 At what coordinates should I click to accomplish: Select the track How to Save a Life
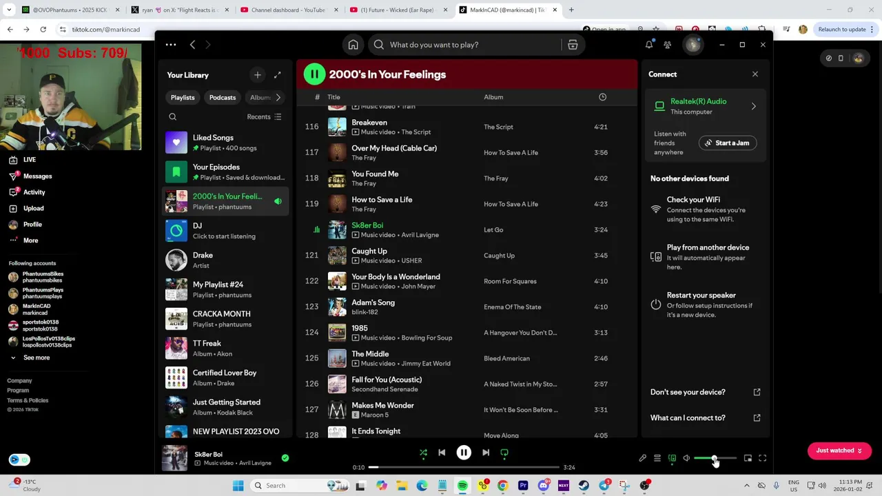[x=382, y=200]
